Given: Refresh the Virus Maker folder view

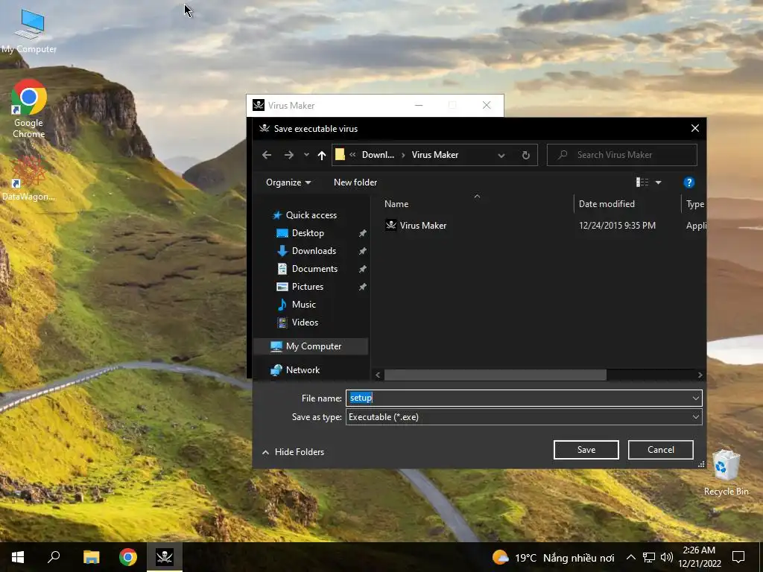Looking at the screenshot, I should pos(525,155).
